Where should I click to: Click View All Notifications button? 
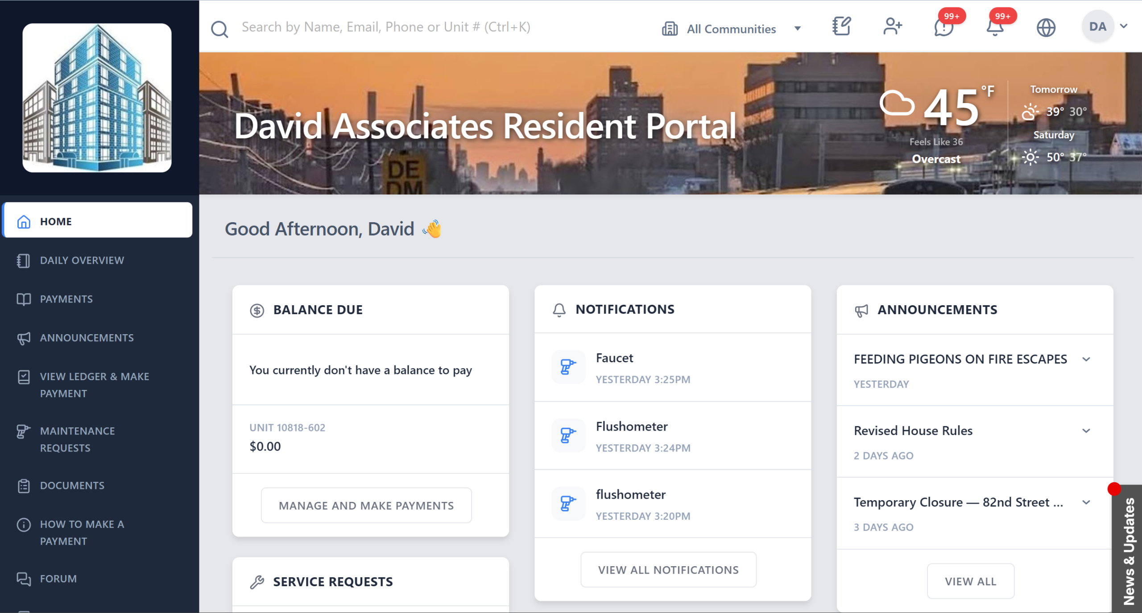click(x=668, y=570)
